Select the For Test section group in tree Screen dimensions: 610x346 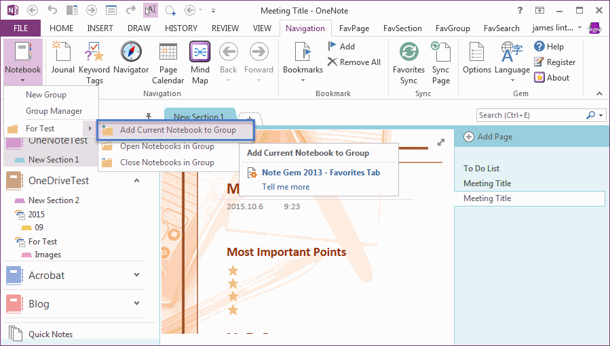43,242
